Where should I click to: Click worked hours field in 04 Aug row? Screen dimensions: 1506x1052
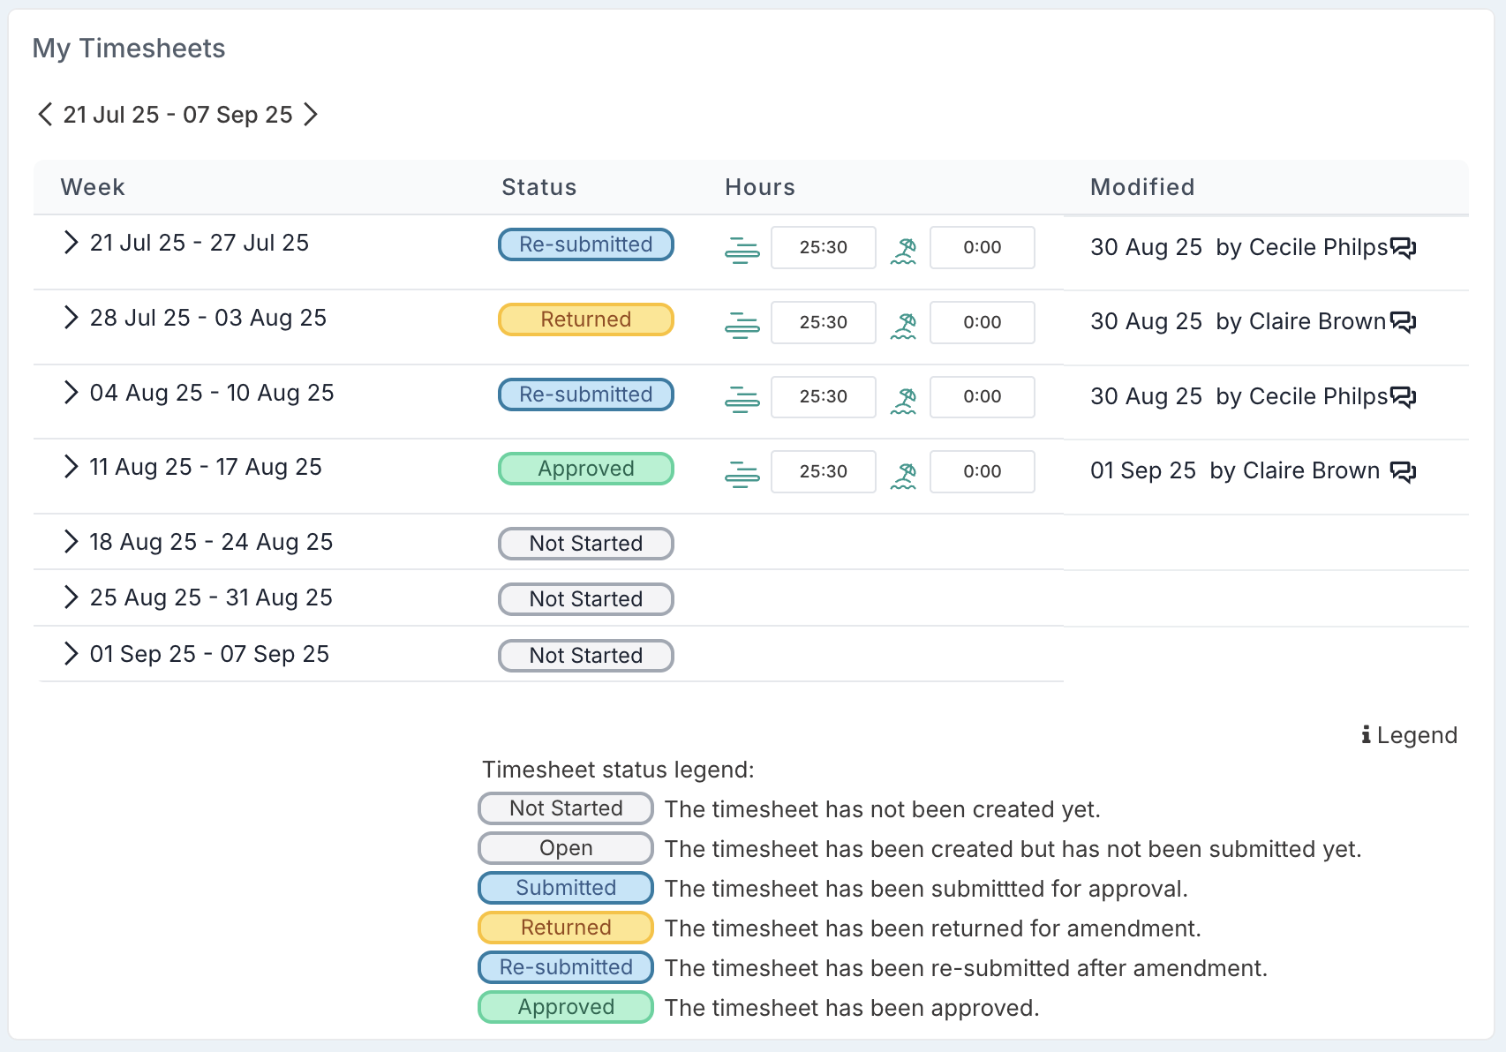coord(823,397)
